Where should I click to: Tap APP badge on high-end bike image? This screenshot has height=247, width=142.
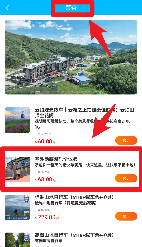pos(27,237)
